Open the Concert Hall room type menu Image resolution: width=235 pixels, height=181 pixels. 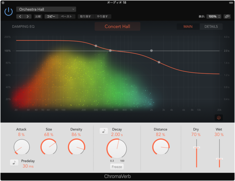(x=117, y=27)
